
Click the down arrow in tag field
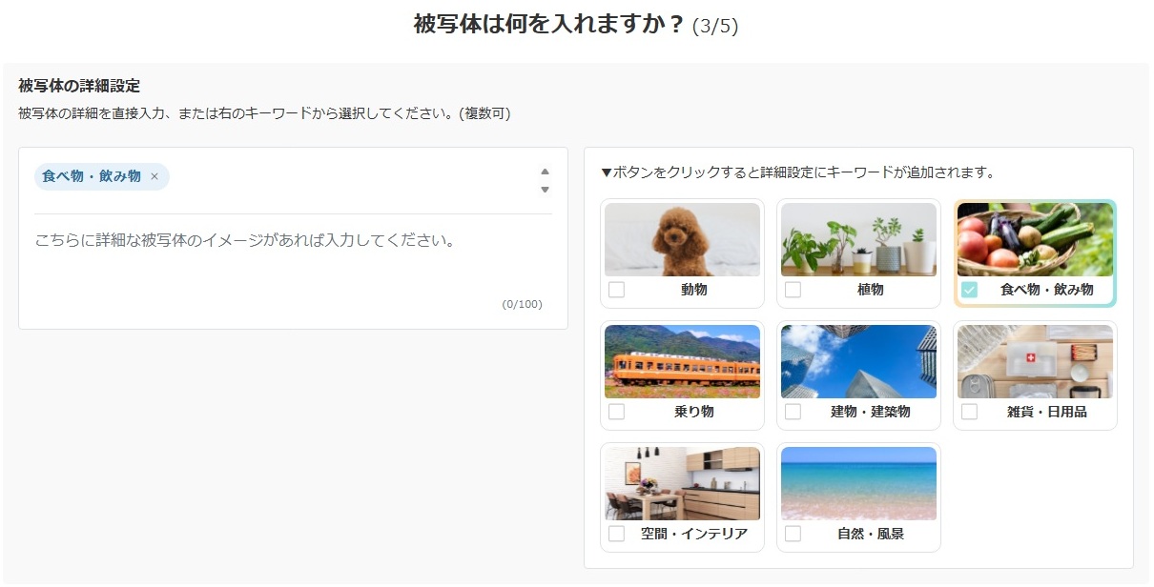pos(545,190)
